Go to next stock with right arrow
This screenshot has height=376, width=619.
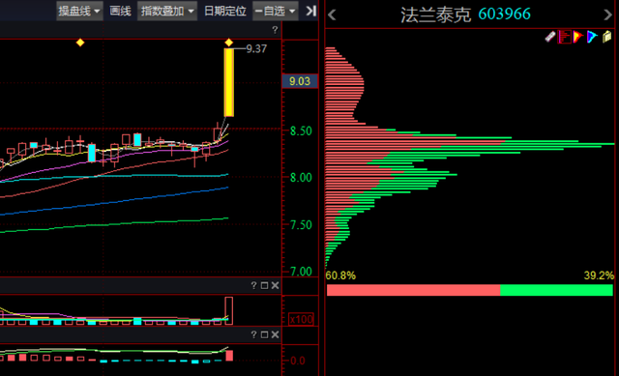pos(607,15)
